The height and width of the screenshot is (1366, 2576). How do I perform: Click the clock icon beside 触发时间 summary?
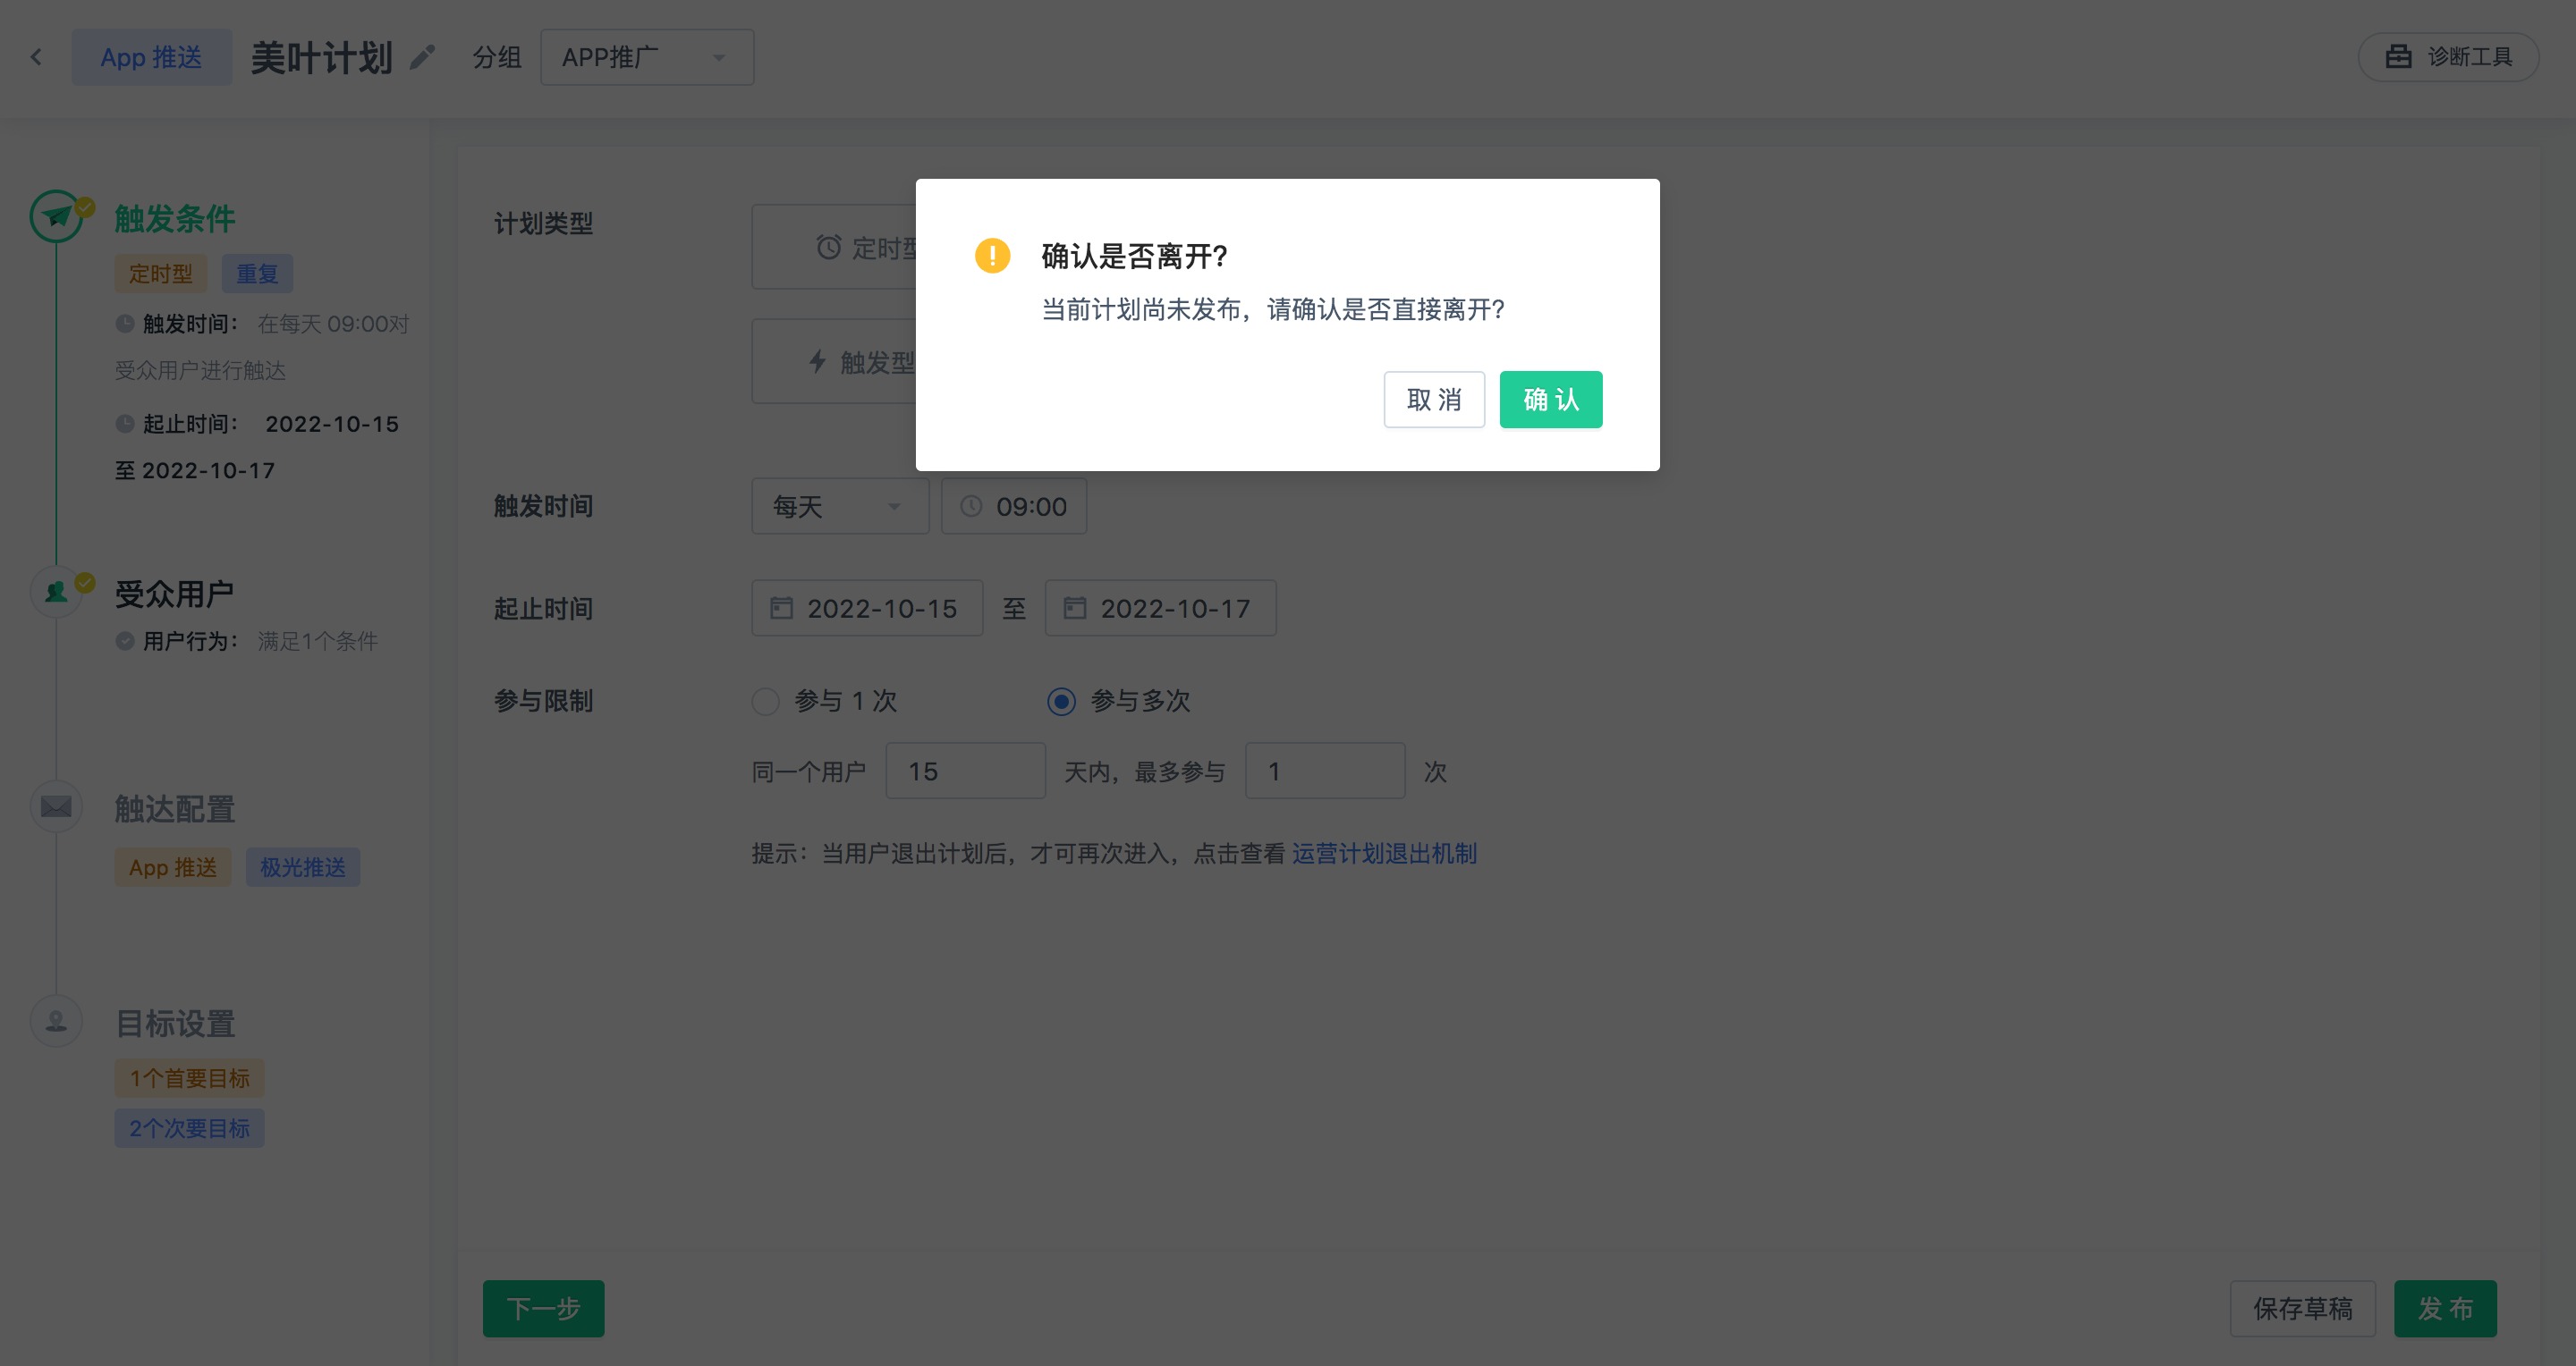pyautogui.click(x=125, y=323)
